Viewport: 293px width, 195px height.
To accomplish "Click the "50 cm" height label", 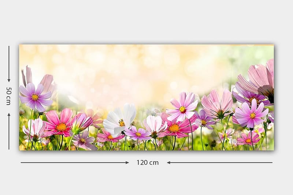I will 8,96.
